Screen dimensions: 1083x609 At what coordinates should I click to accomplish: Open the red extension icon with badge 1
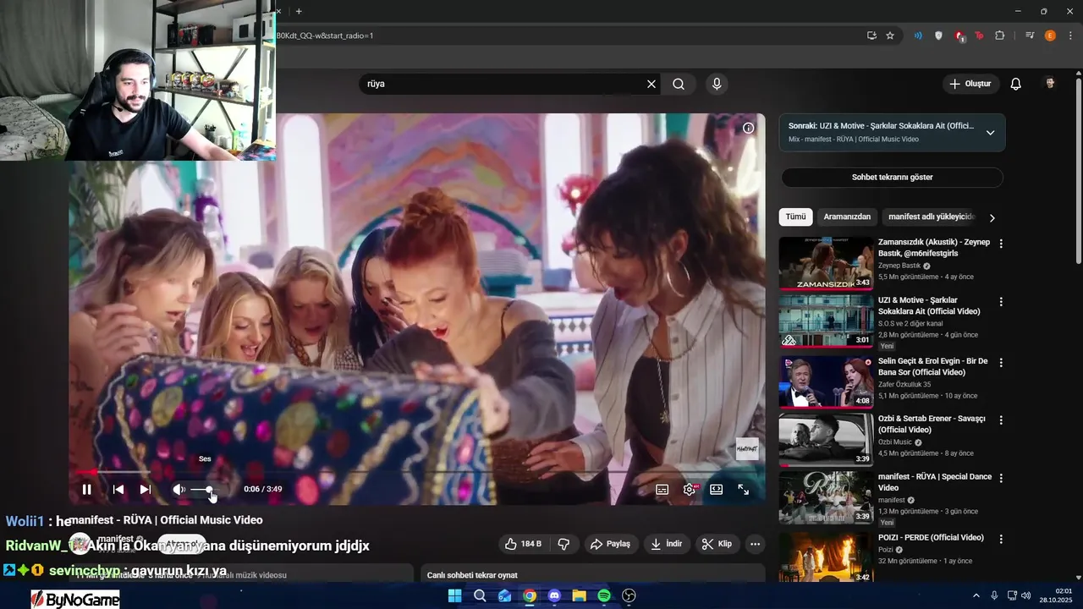pos(959,36)
